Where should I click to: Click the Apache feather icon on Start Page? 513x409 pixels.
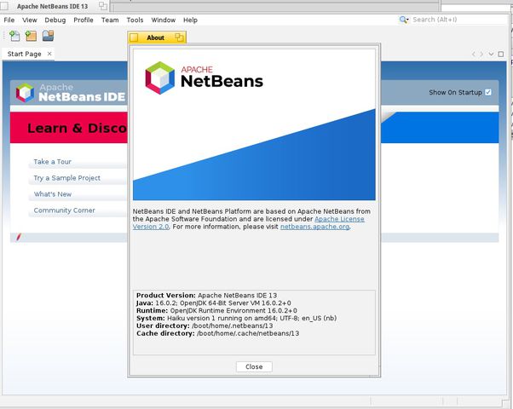(19, 237)
